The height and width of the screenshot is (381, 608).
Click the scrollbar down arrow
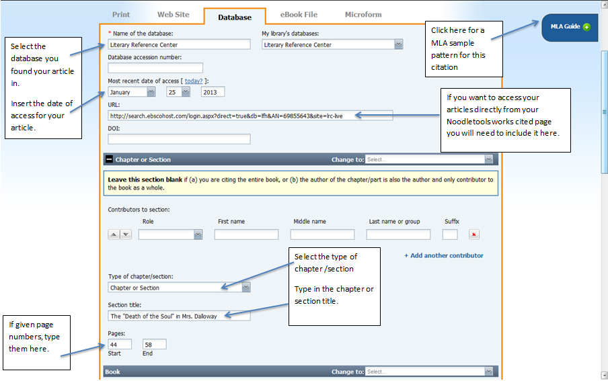[x=603, y=375]
